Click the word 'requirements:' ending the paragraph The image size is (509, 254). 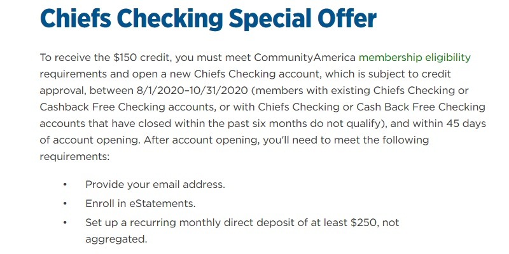74,157
